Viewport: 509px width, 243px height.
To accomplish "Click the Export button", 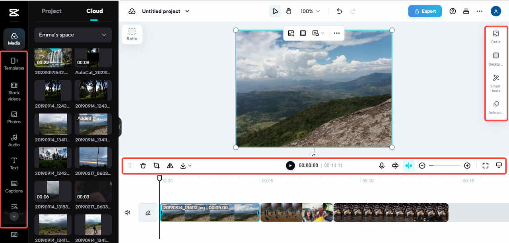I will 425,11.
